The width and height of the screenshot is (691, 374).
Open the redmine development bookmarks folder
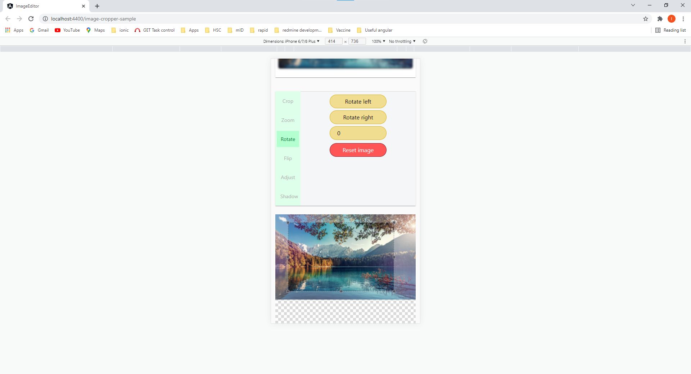pyautogui.click(x=298, y=30)
